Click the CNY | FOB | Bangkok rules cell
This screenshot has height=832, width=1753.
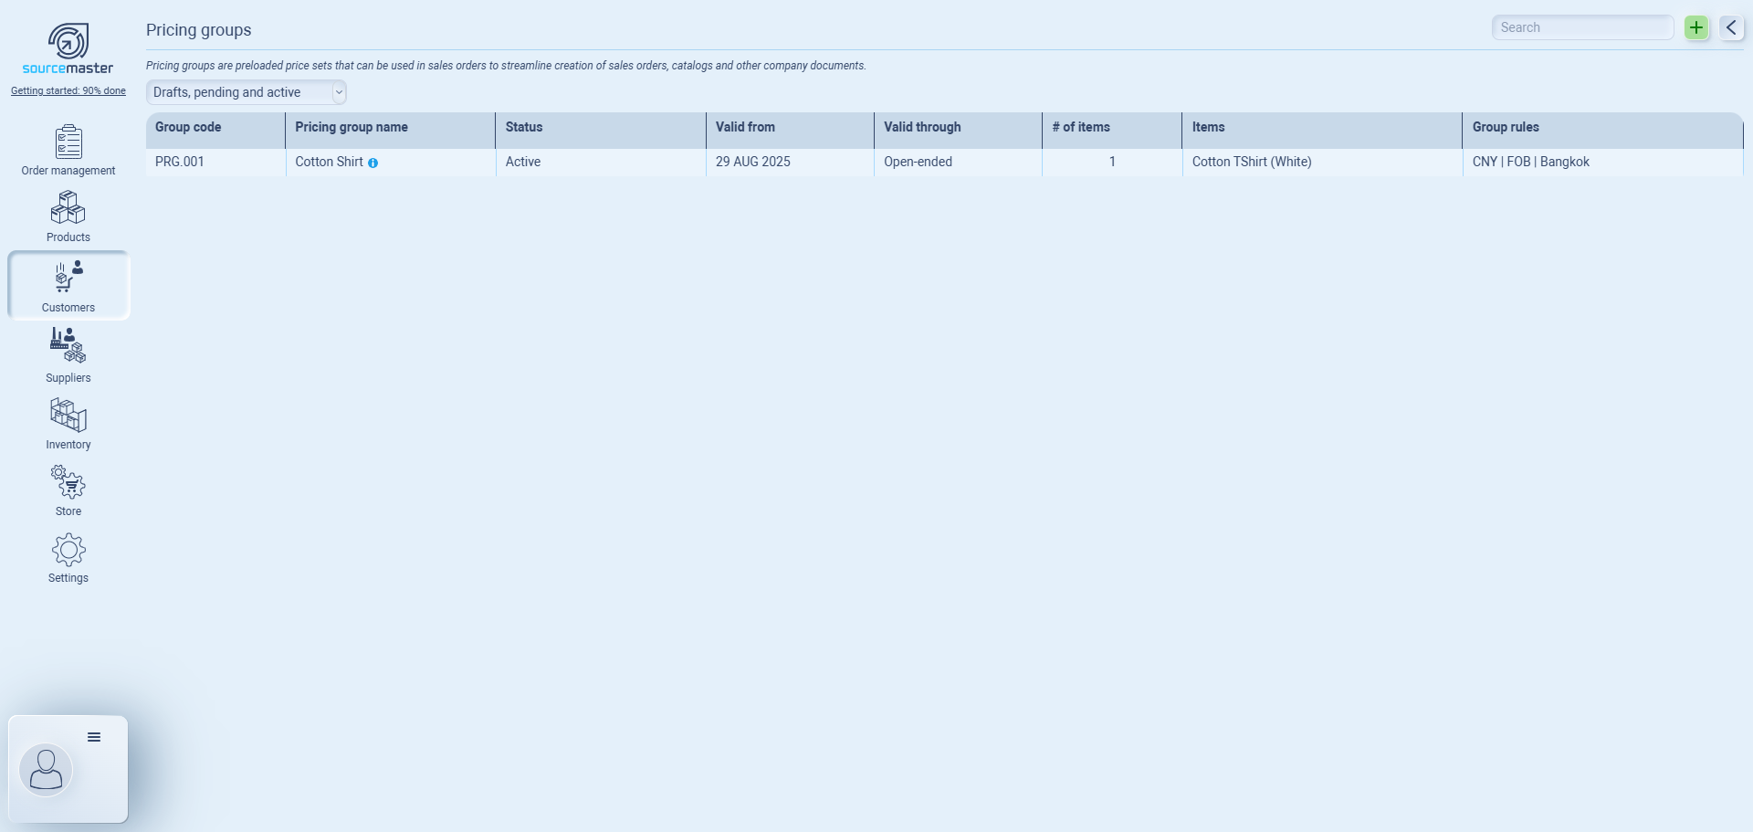[x=1603, y=162]
